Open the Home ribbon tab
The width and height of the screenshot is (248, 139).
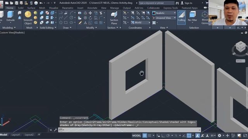point(10,8)
